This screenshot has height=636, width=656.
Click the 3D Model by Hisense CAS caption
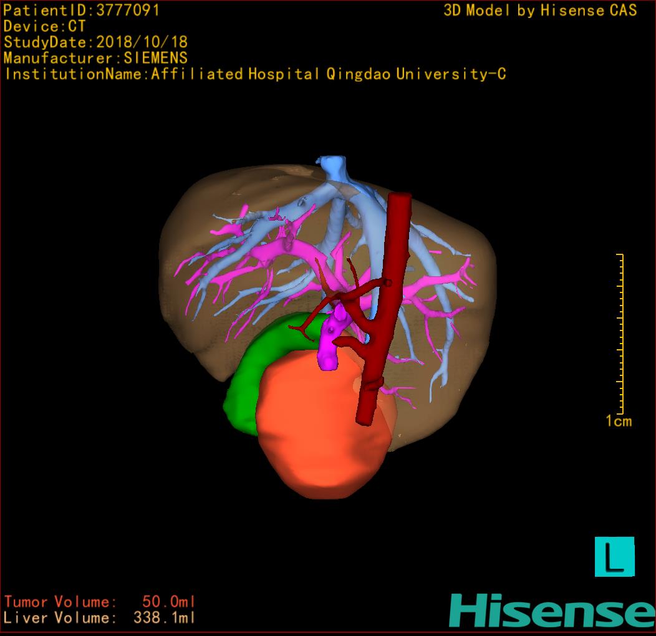540,11
